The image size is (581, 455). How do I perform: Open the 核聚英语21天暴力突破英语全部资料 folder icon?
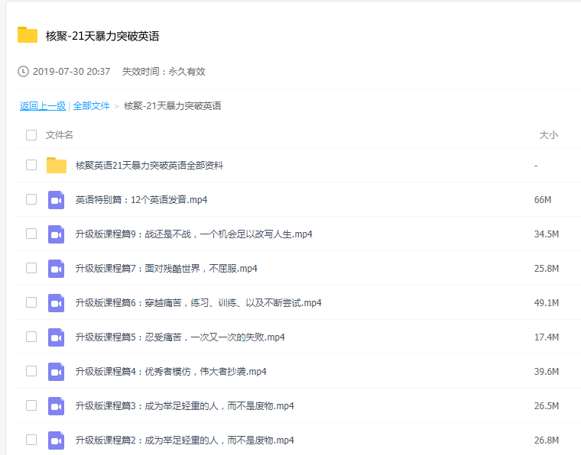57,166
